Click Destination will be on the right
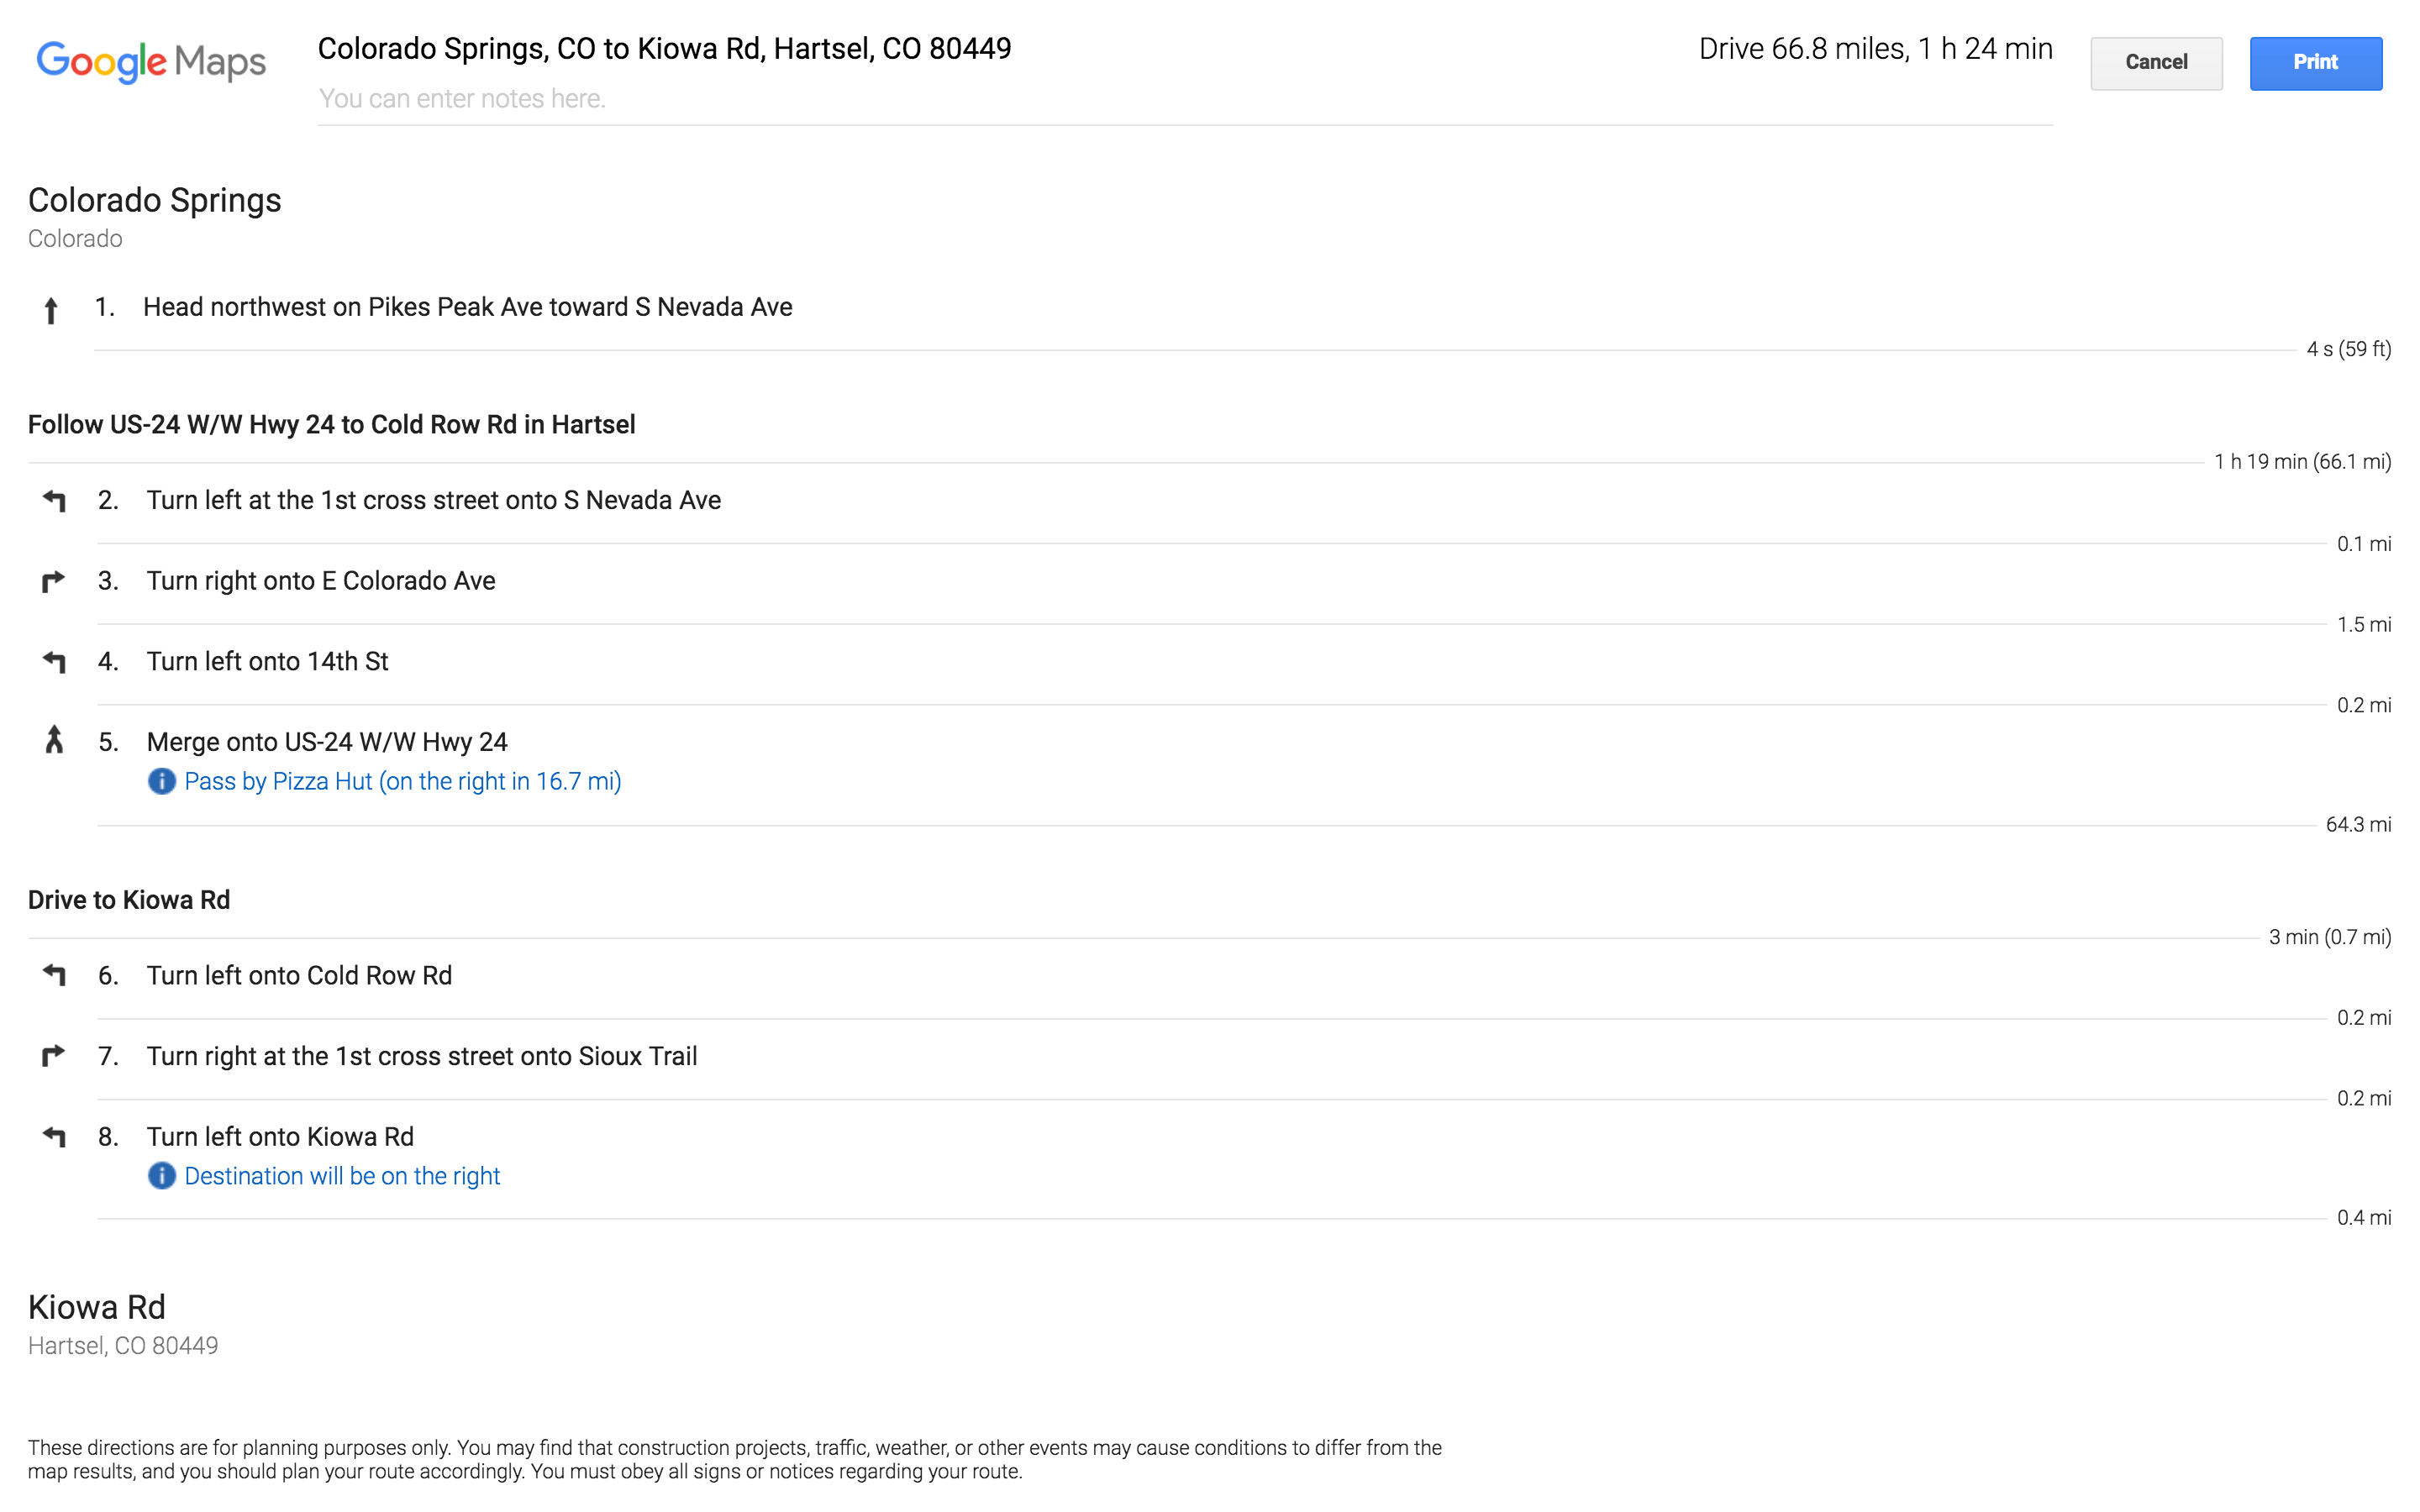 tap(342, 1176)
